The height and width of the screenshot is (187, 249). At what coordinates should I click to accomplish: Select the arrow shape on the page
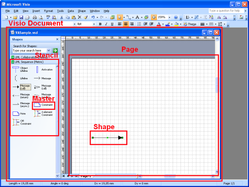click(107, 138)
